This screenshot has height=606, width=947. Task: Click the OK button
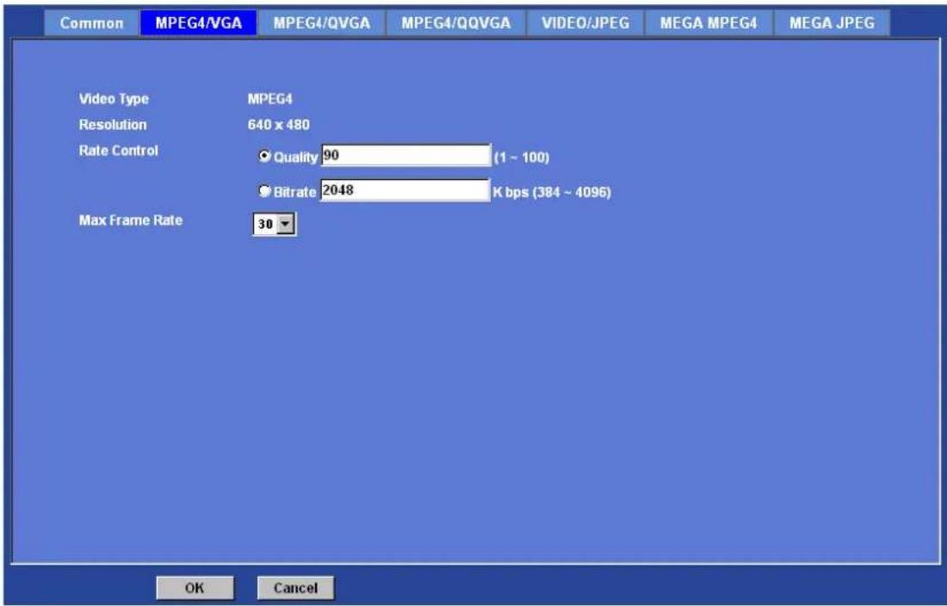195,588
